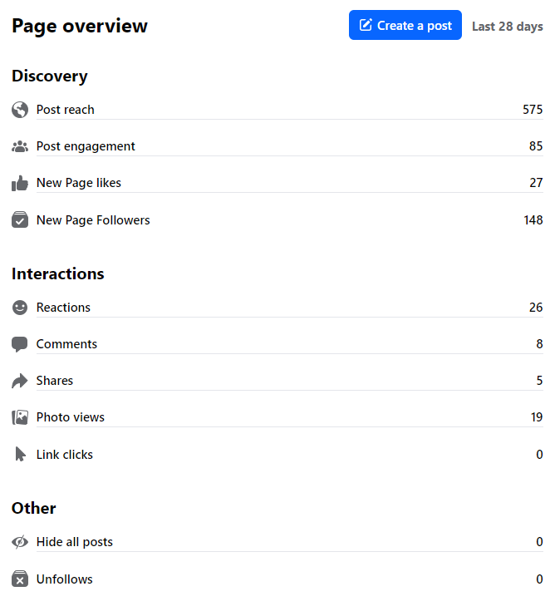
Task: Click the Comments speech bubble icon
Action: tap(20, 344)
